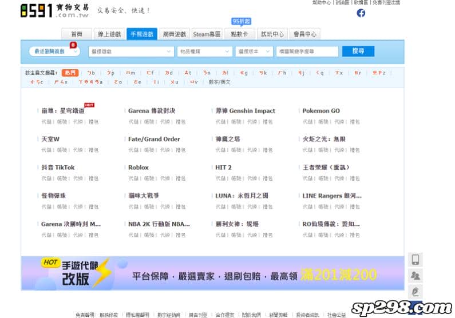Open the 服務條款 footer link
The width and height of the screenshot is (455, 318).
tap(109, 315)
